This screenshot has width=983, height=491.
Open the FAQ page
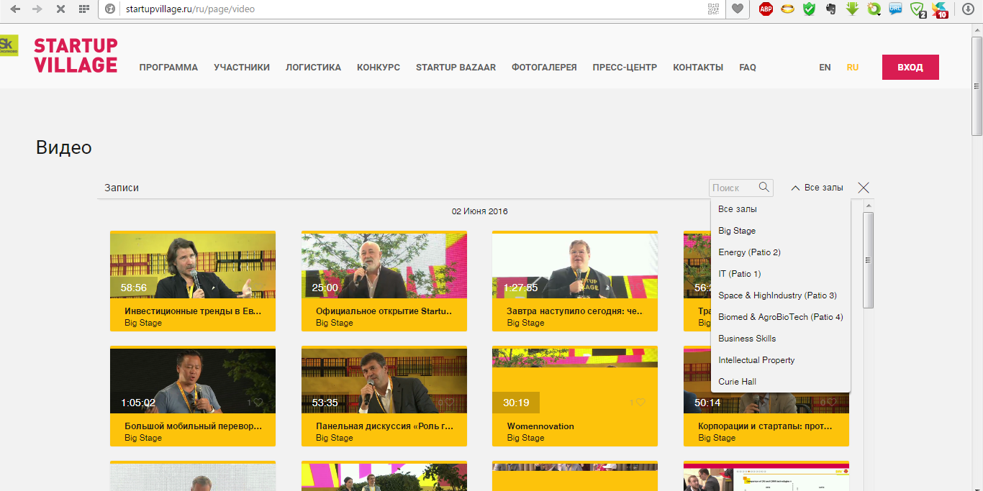[x=748, y=68]
